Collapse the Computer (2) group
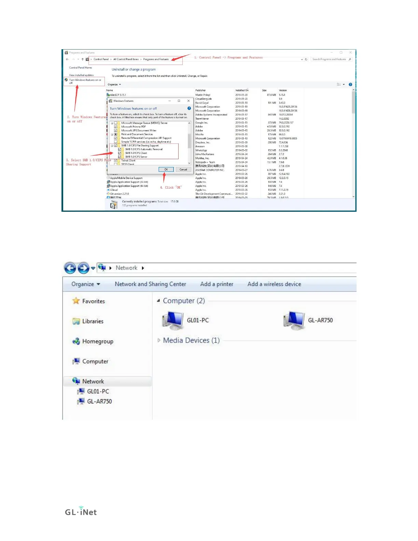 tap(158, 301)
